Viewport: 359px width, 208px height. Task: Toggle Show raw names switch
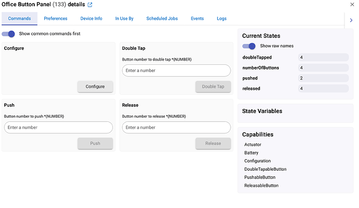(249, 46)
